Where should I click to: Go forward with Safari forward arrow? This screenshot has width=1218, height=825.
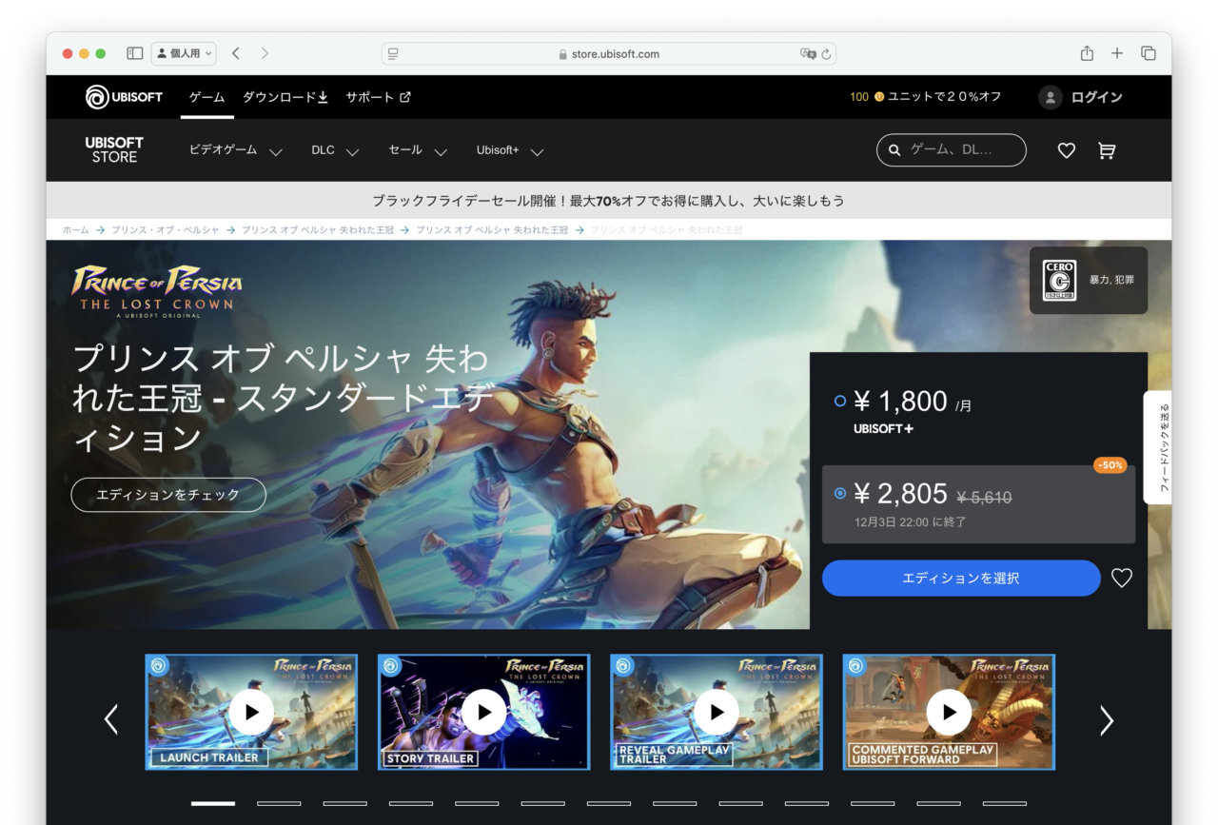pyautogui.click(x=265, y=53)
